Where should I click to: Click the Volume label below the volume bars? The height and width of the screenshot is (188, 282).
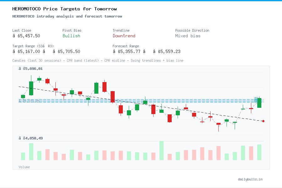coord(24,167)
